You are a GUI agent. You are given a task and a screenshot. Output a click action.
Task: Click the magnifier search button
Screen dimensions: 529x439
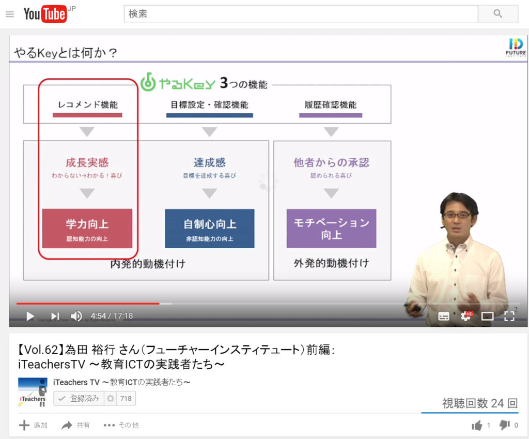[x=498, y=14]
